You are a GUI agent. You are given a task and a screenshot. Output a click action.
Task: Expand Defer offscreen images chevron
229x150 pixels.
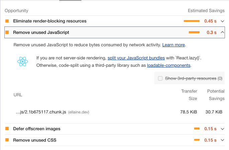[x=222, y=129]
